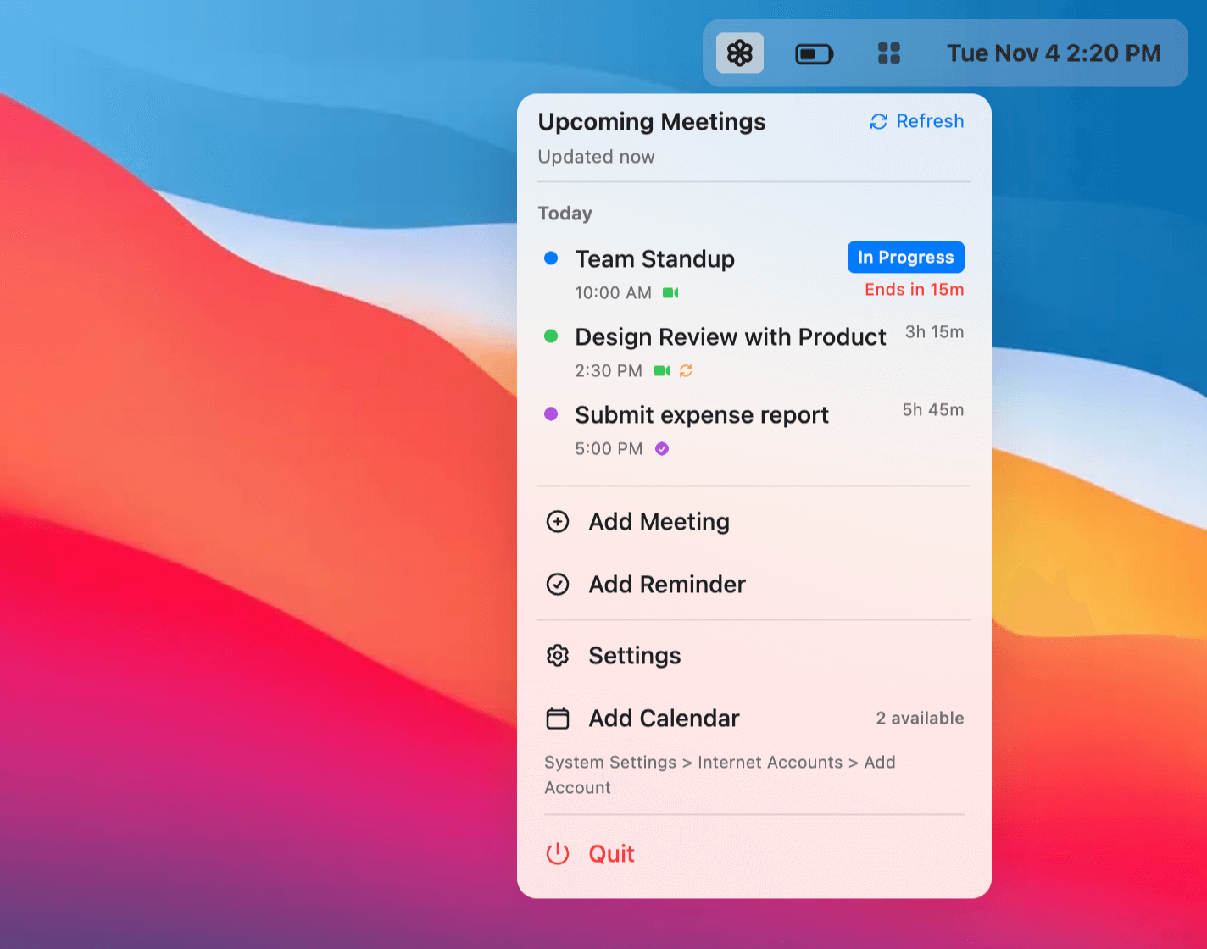Select the Add Reminder menu item

point(667,585)
